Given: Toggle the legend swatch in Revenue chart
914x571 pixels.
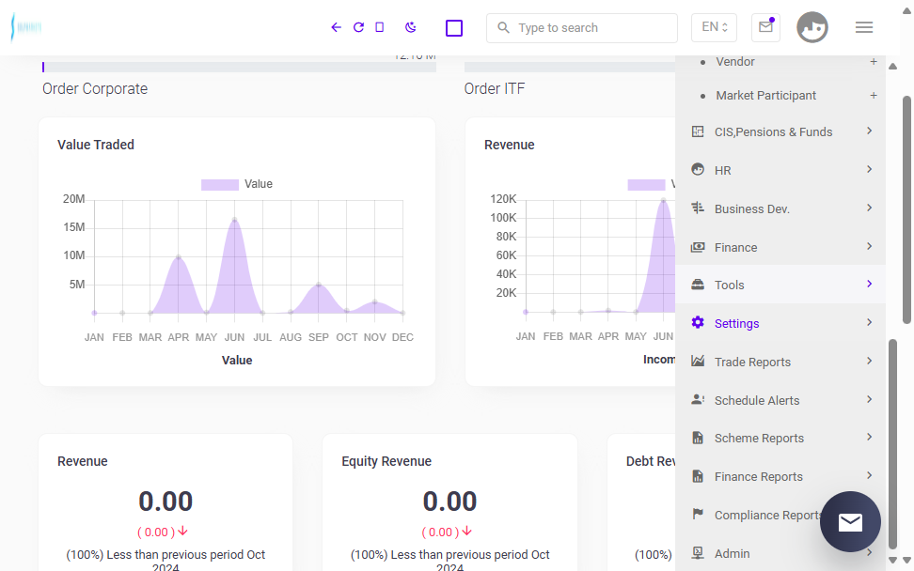Looking at the screenshot, I should tap(646, 184).
